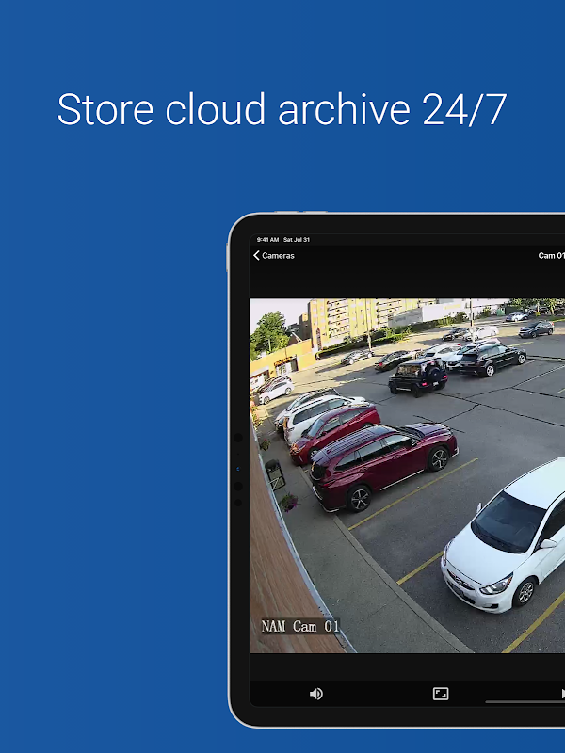Image resolution: width=565 pixels, height=753 pixels.
Task: Toggle the speaker sound icon
Action: [316, 694]
